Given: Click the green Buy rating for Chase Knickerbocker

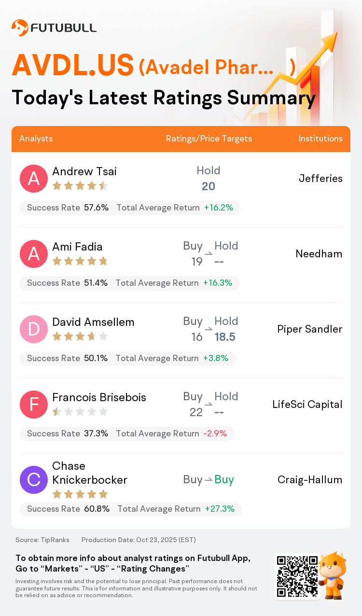Looking at the screenshot, I should pyautogui.click(x=224, y=479).
